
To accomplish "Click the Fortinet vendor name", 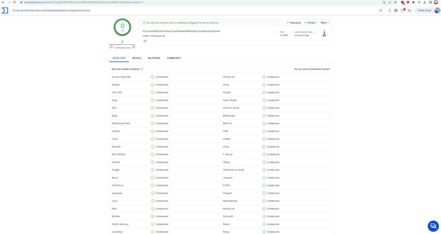I will [x=116, y=162].
